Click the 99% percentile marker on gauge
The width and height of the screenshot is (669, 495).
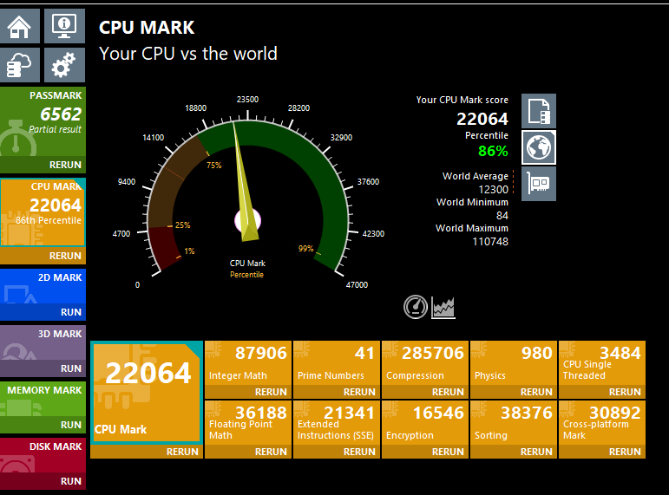click(x=306, y=249)
